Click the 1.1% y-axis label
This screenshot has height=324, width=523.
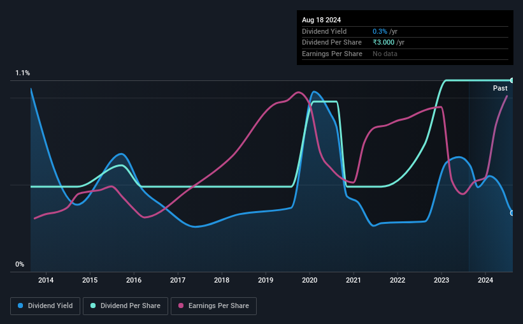[23, 73]
